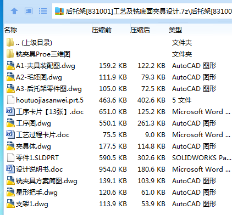Select the folder named 铣夹具Proe三维图
Viewport: 232px width, 215px height.
coord(43,54)
